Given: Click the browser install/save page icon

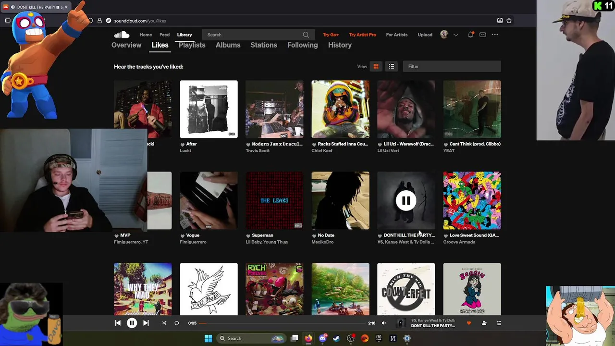Looking at the screenshot, I should point(500,21).
